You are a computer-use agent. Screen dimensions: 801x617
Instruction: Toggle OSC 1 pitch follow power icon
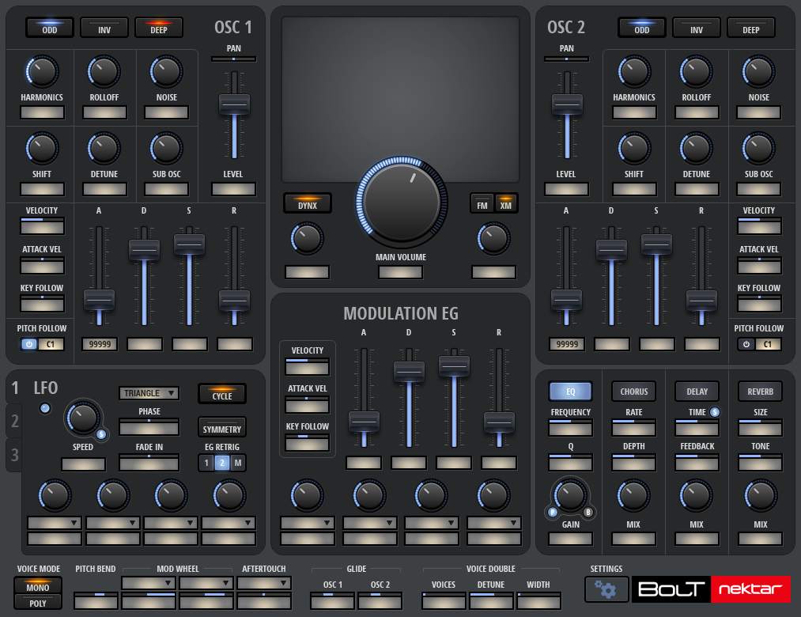point(28,345)
